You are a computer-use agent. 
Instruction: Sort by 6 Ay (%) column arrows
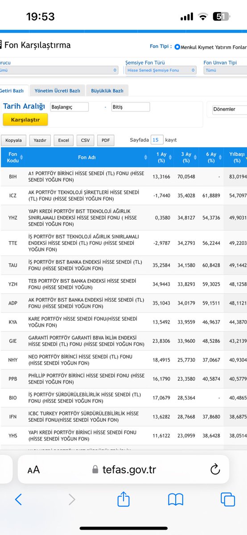click(x=220, y=157)
